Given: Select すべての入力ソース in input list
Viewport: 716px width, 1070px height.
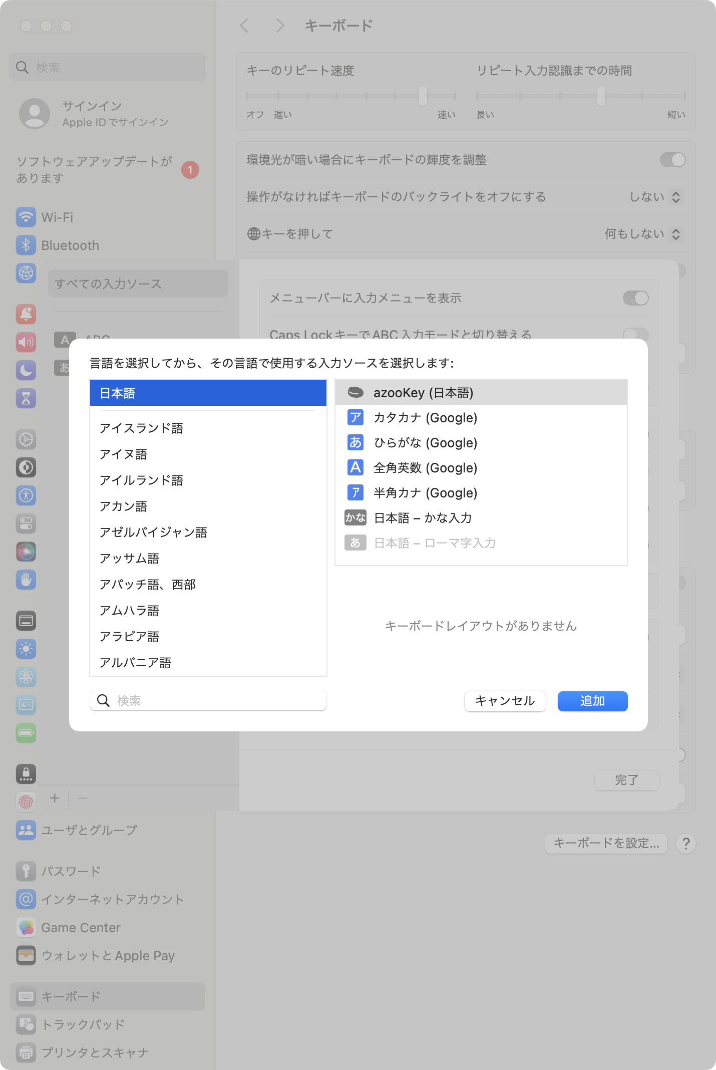Looking at the screenshot, I should 138,284.
